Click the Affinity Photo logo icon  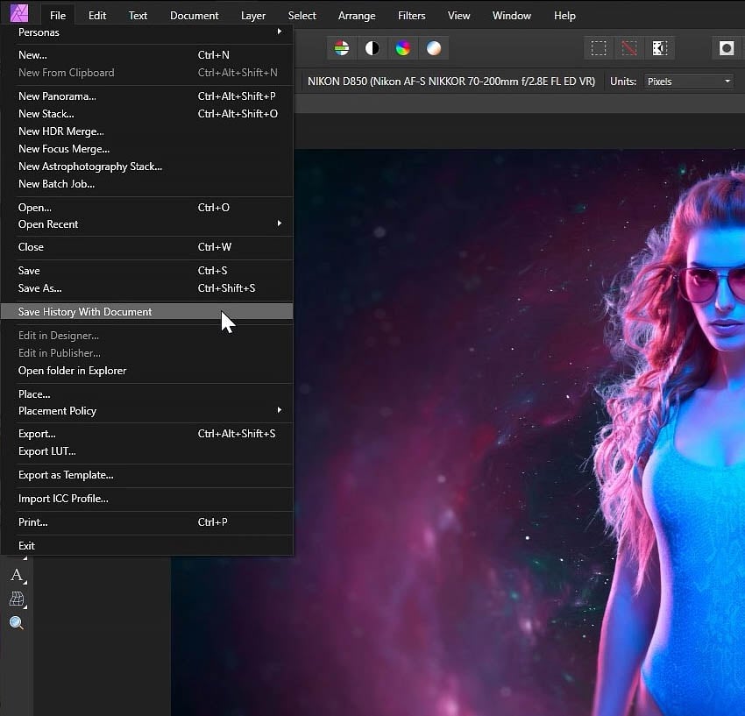point(18,14)
